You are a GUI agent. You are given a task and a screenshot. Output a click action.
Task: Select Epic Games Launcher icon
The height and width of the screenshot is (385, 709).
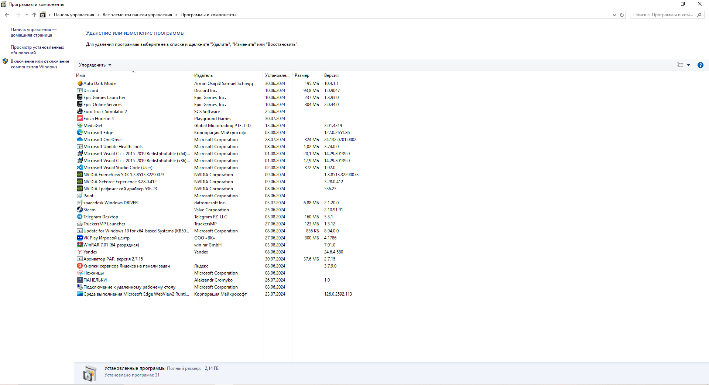coord(80,98)
